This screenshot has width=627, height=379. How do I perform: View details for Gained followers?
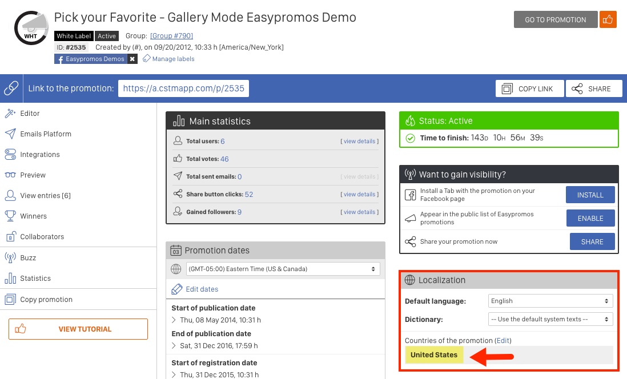click(360, 212)
